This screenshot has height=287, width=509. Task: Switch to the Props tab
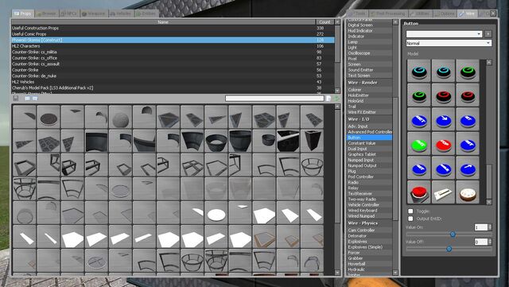click(23, 14)
